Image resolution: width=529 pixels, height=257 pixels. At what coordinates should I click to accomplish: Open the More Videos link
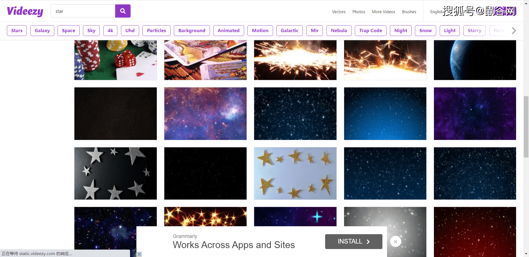click(383, 12)
